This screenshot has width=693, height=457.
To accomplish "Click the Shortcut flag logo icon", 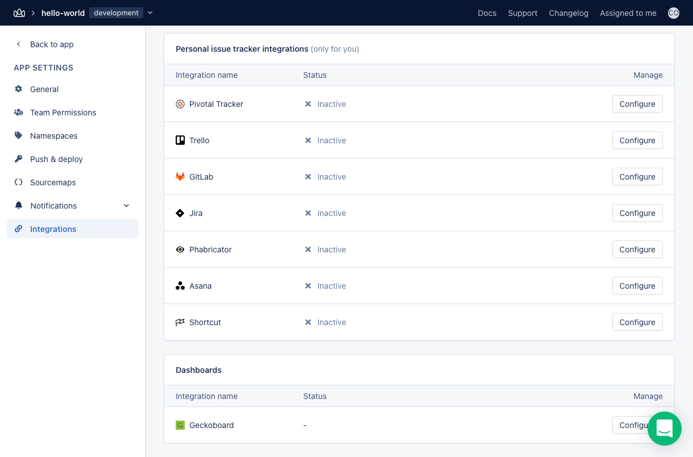I will pyautogui.click(x=180, y=322).
